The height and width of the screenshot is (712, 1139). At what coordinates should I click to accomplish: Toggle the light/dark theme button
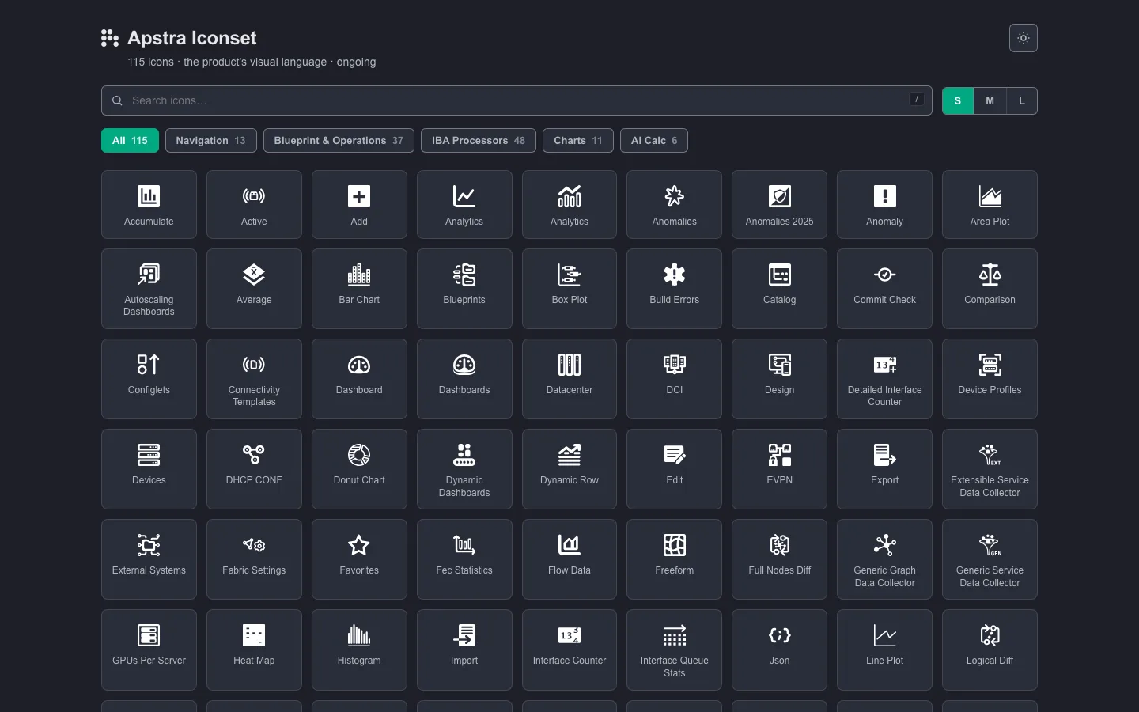[1023, 38]
